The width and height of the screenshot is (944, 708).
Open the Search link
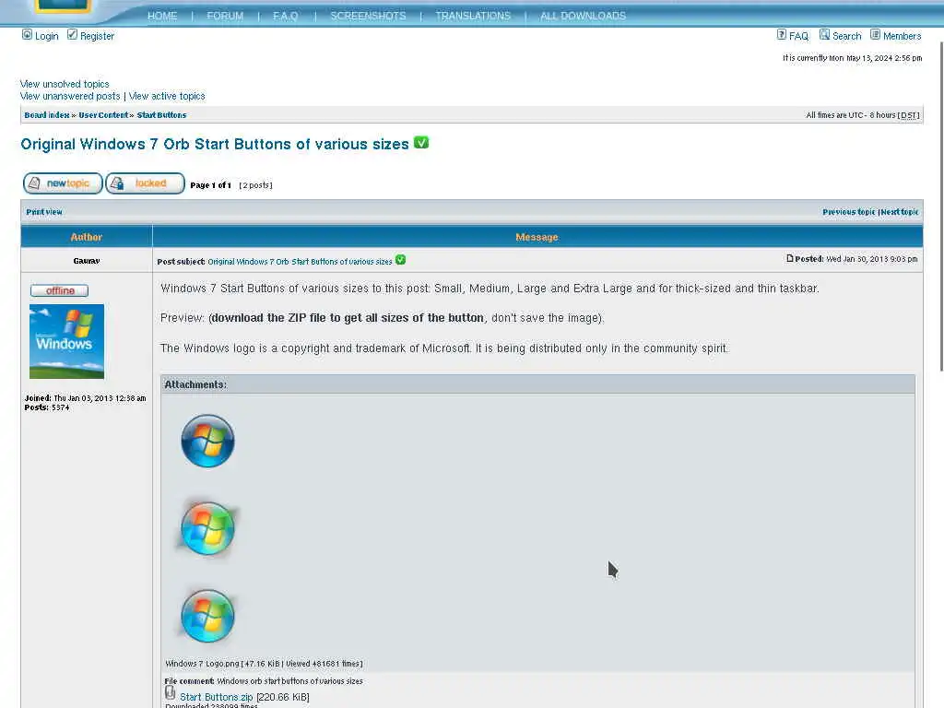pos(846,36)
